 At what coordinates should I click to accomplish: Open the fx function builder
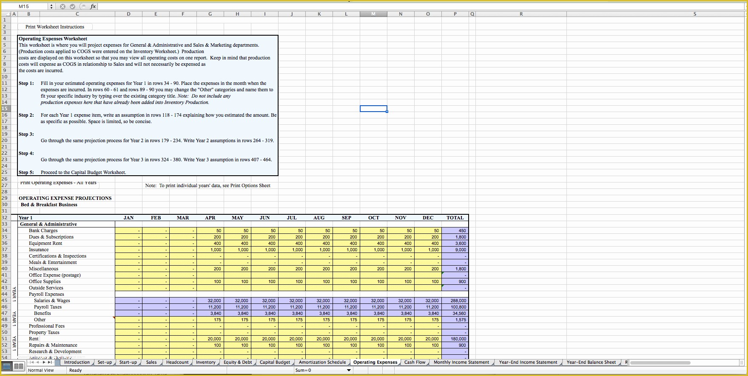pos(94,6)
